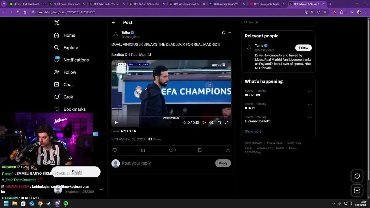Play the video
The height and width of the screenshot is (208, 370).
pyautogui.click(x=116, y=122)
